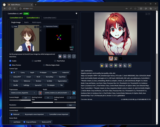Go back in the browser
This screenshot has width=160, height=127.
[5, 9]
